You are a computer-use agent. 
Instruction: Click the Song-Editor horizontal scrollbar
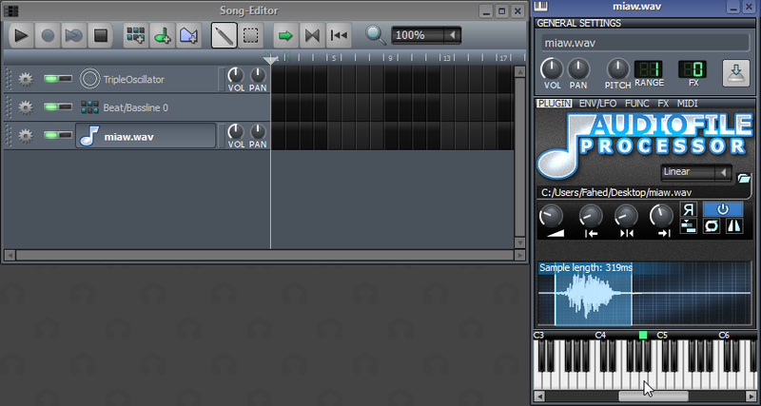[x=264, y=255]
